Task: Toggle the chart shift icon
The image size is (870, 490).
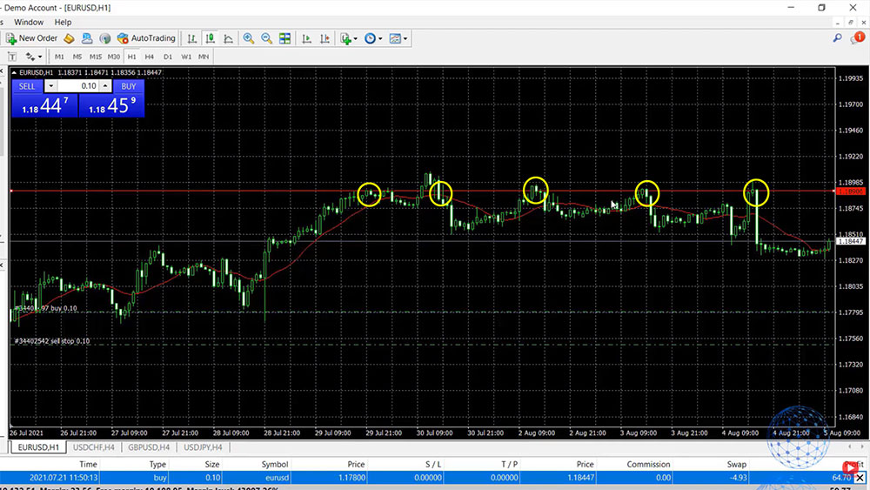Action: pos(324,38)
